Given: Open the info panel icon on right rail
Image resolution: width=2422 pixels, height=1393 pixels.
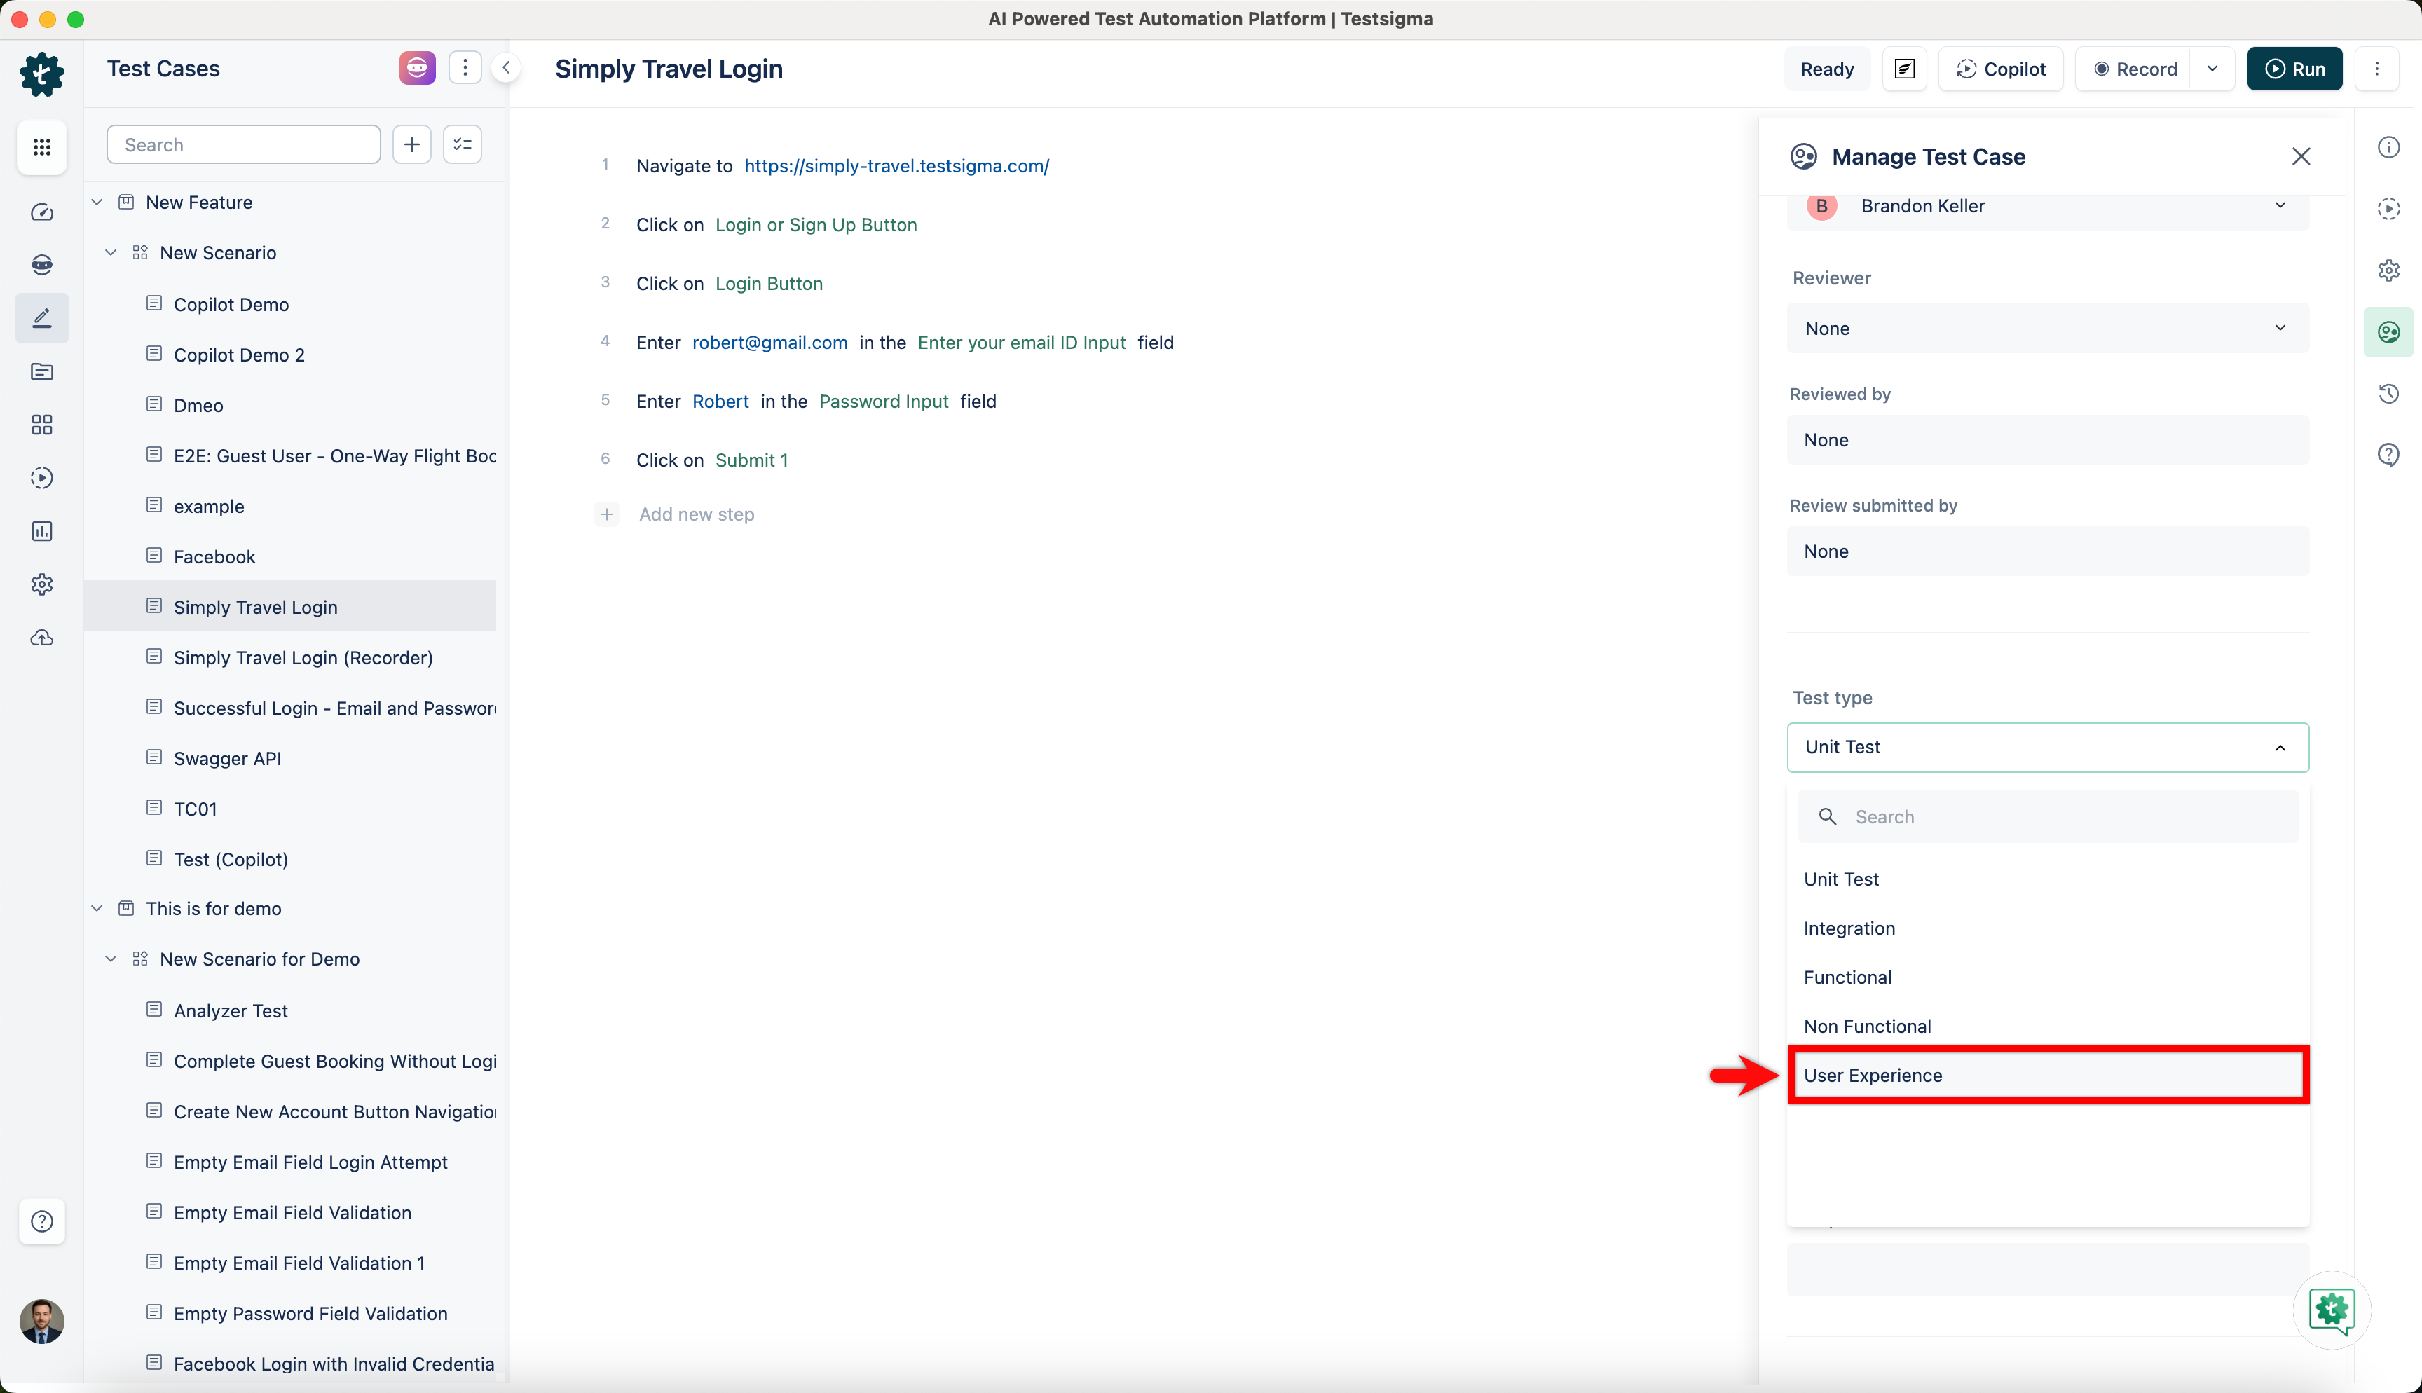Looking at the screenshot, I should [2388, 146].
